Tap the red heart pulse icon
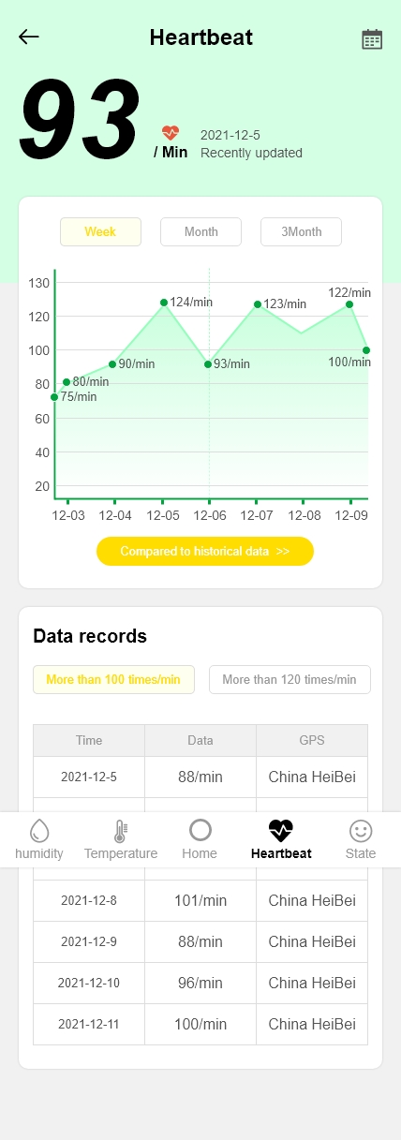401x1140 pixels. point(171,133)
